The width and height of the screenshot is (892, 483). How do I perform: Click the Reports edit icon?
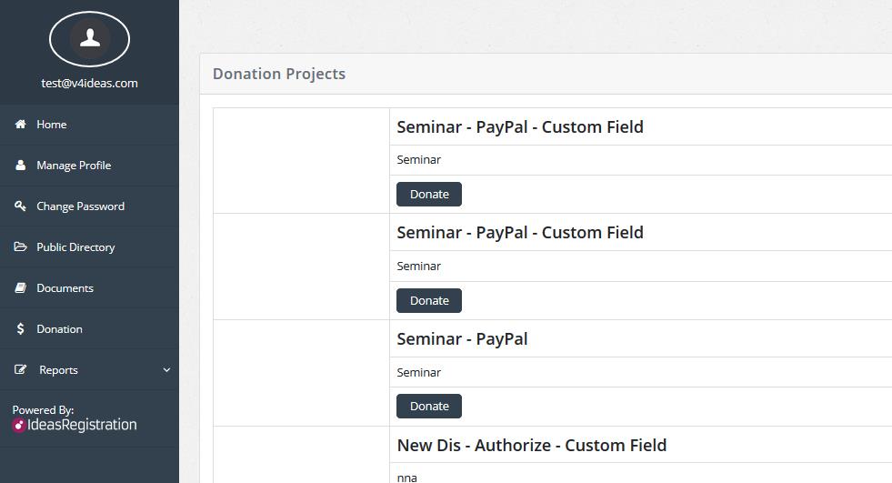[20, 370]
